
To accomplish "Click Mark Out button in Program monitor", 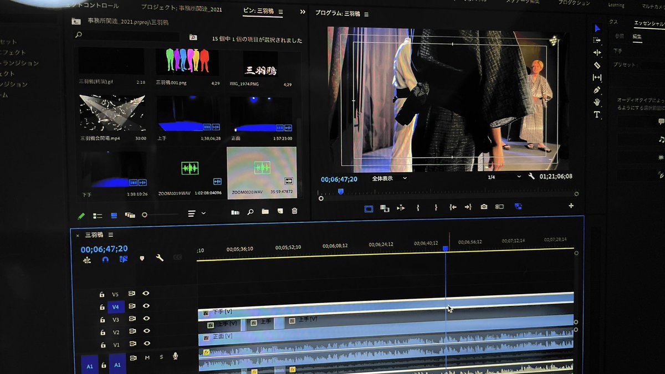I will point(436,207).
